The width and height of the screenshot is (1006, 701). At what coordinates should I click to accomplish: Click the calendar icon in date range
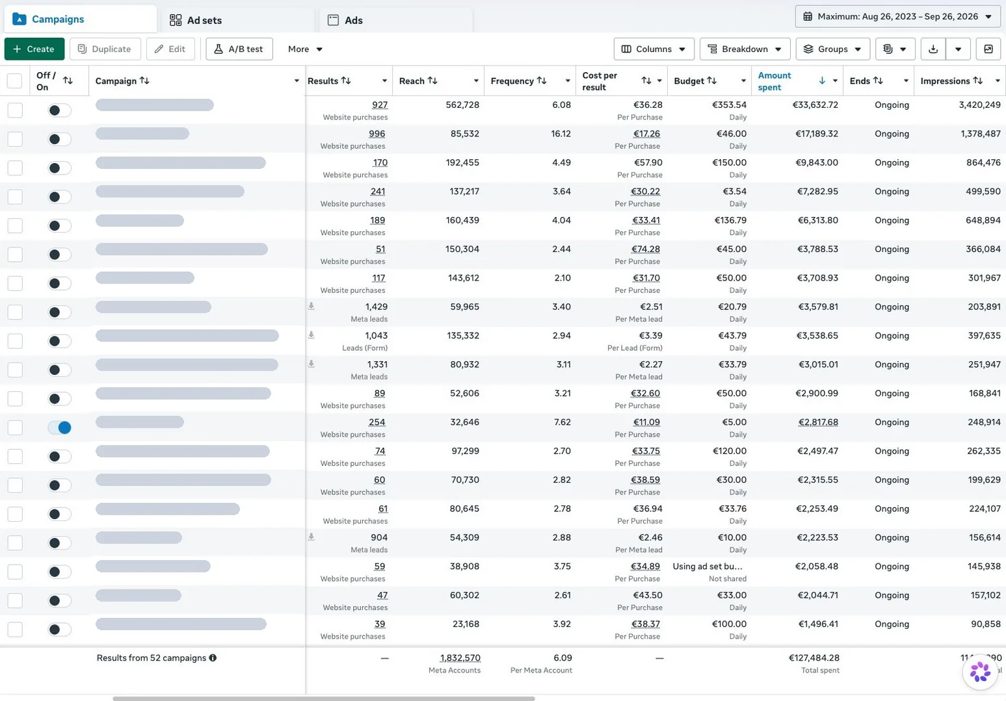point(808,16)
